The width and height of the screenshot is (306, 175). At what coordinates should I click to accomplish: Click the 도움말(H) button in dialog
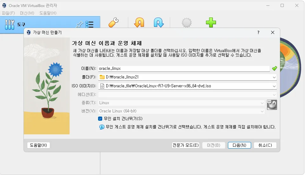[38, 145]
